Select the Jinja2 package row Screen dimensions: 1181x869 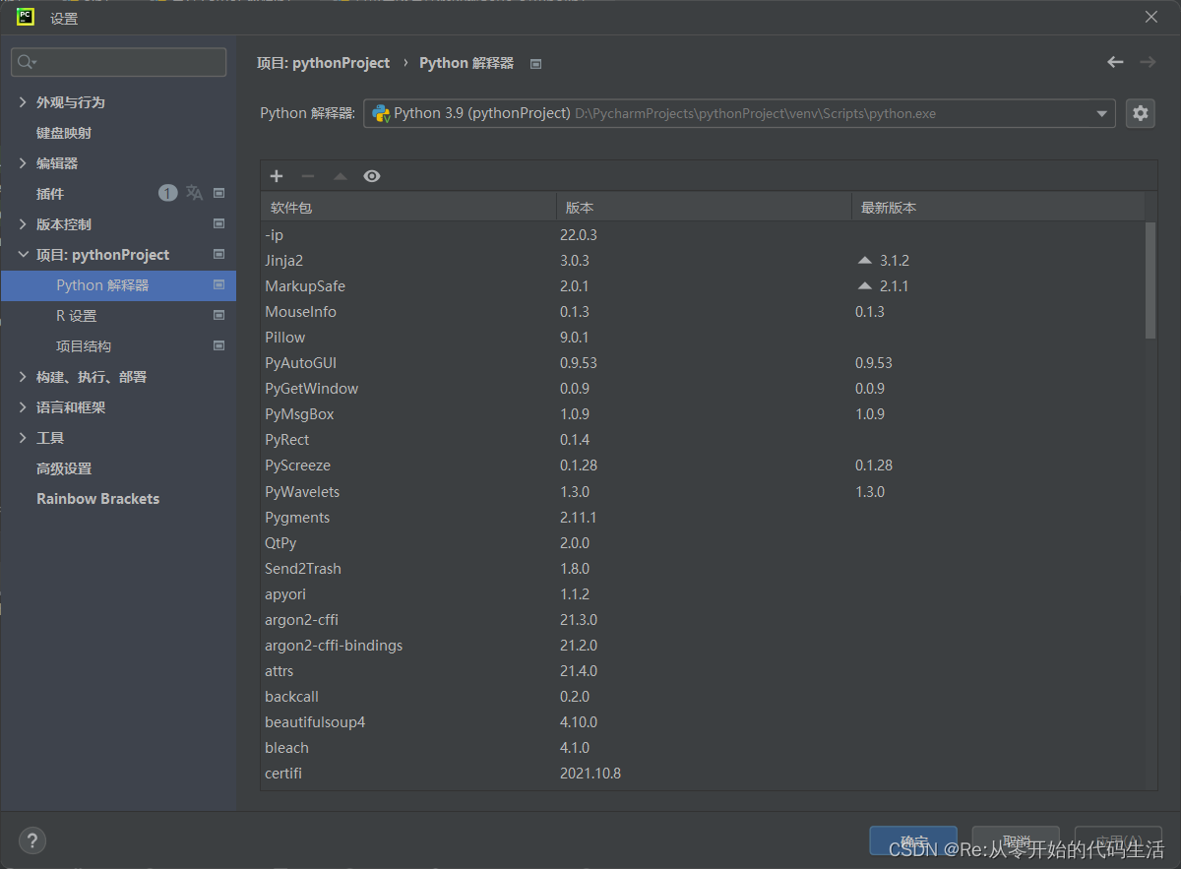click(x=703, y=261)
